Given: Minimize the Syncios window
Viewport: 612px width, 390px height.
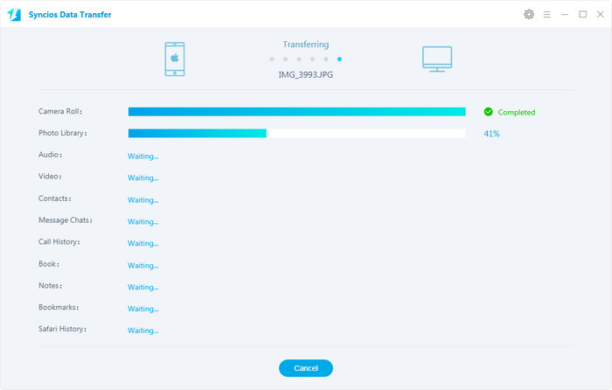Looking at the screenshot, I should click(x=565, y=15).
